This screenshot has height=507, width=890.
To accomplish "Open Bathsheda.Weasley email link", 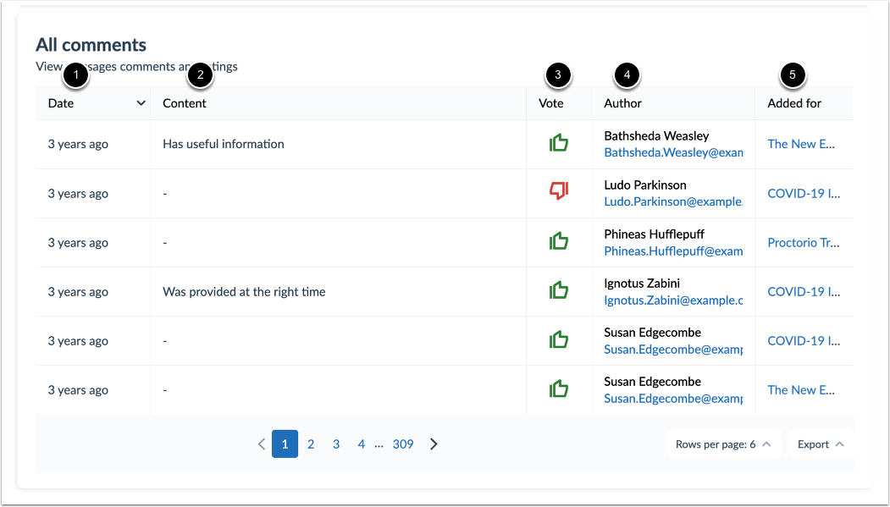I will tap(673, 152).
